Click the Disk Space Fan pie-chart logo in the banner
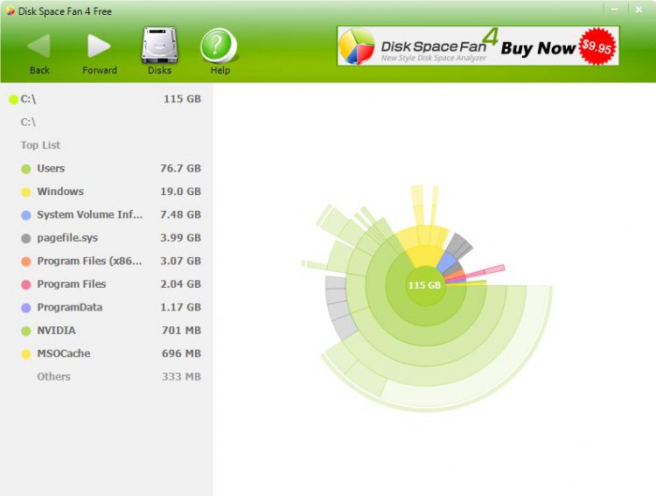The image size is (656, 496). [x=356, y=46]
